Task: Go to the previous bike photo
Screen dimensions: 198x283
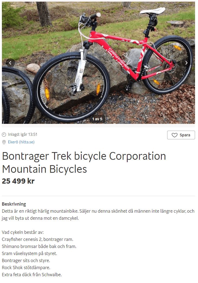Action: click(x=10, y=63)
